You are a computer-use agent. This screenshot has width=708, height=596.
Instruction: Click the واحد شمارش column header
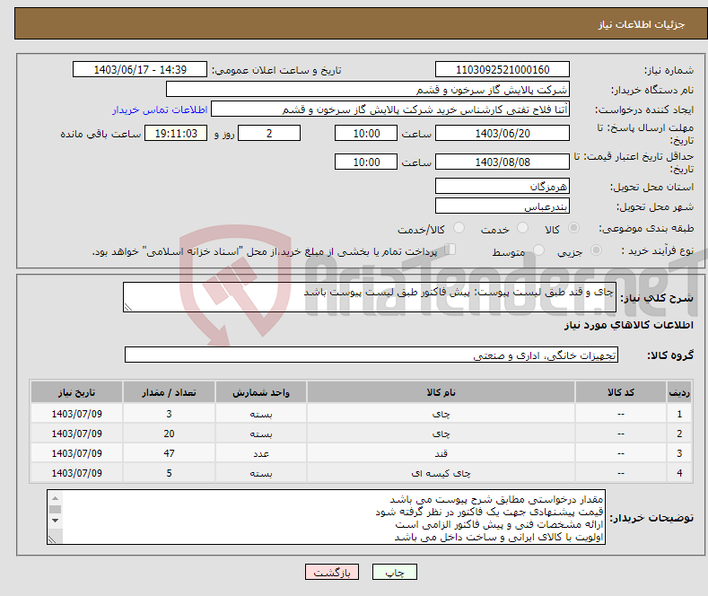pyautogui.click(x=261, y=392)
